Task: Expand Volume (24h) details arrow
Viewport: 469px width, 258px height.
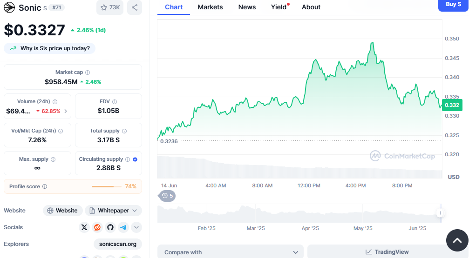Action: tap(66, 111)
